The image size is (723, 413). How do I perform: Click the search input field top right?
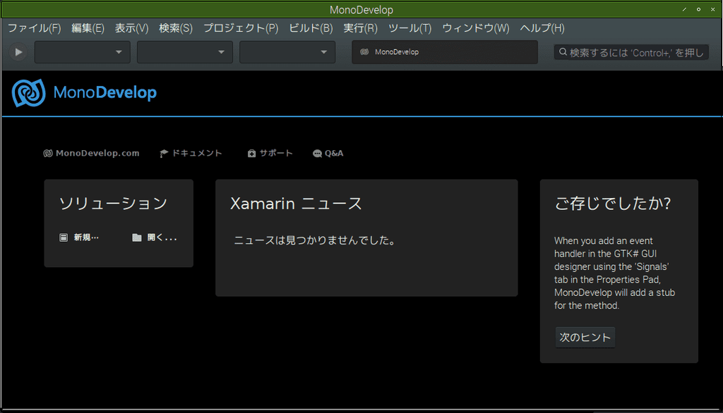coord(632,51)
